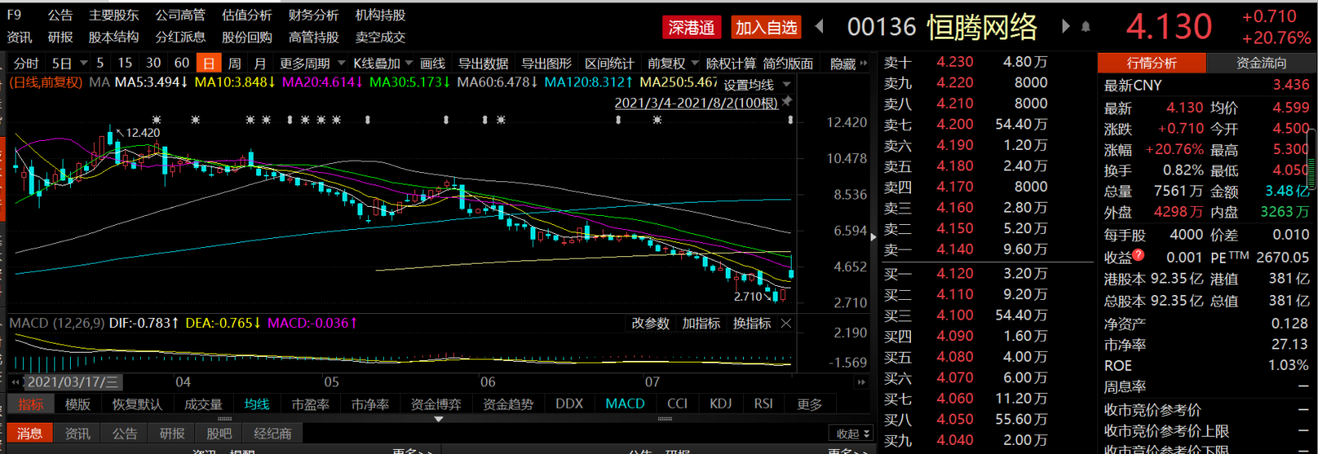This screenshot has height=454, width=1318.
Task: Expand the 更多周期 dropdown
Action: (341, 63)
